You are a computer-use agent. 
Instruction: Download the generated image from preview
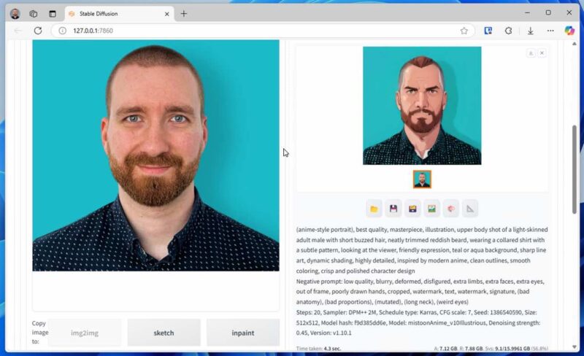[531, 53]
